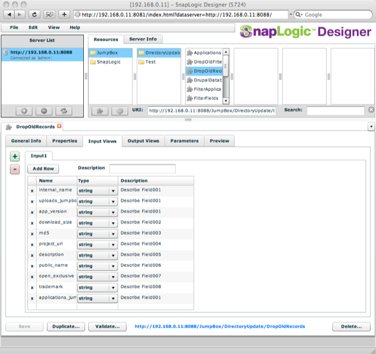Remove the input view with the red minus
The height and width of the screenshot is (354, 376).
[x=15, y=169]
